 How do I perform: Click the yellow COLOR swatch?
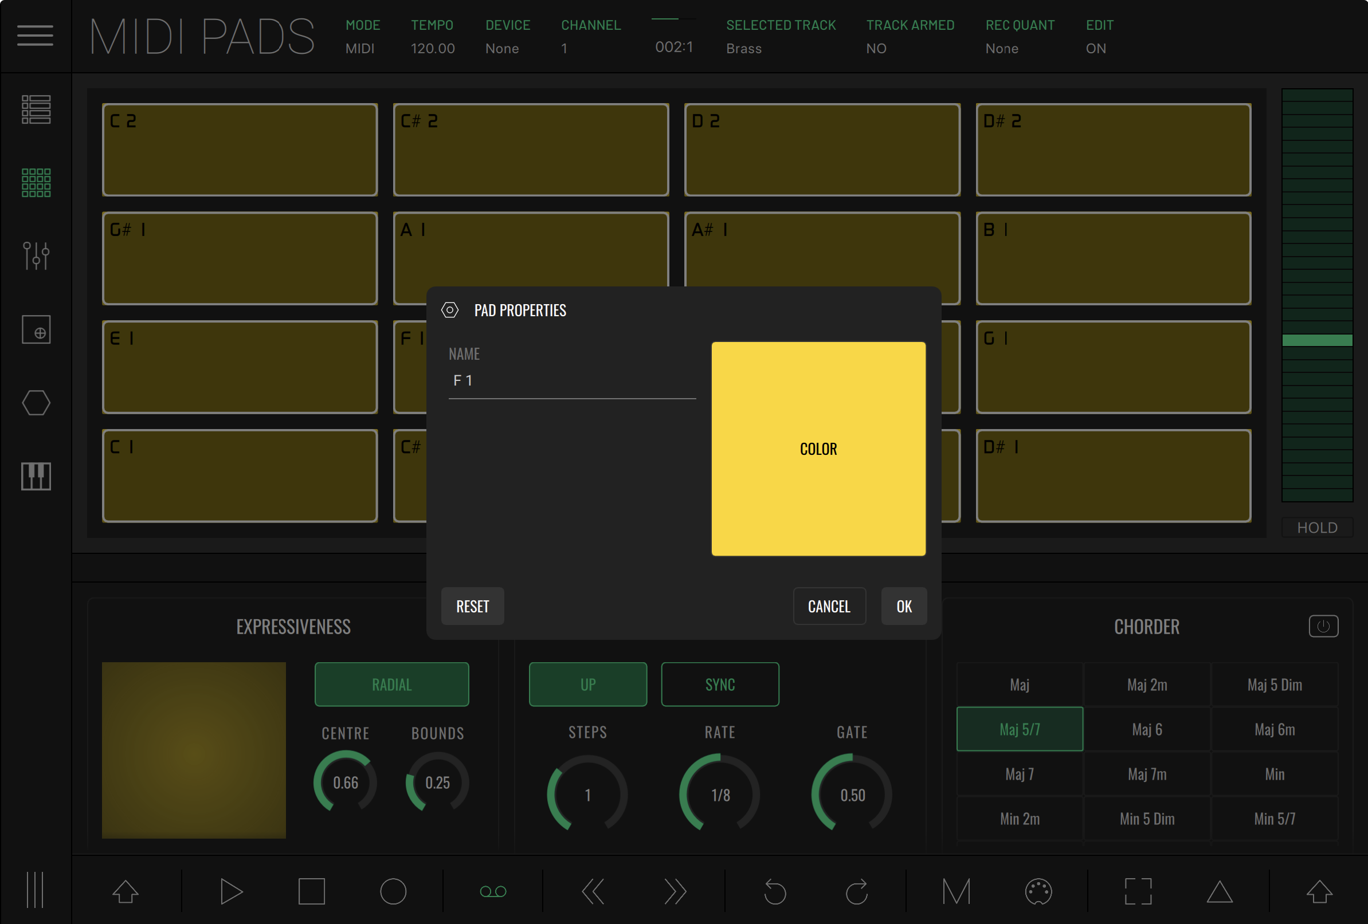point(818,449)
